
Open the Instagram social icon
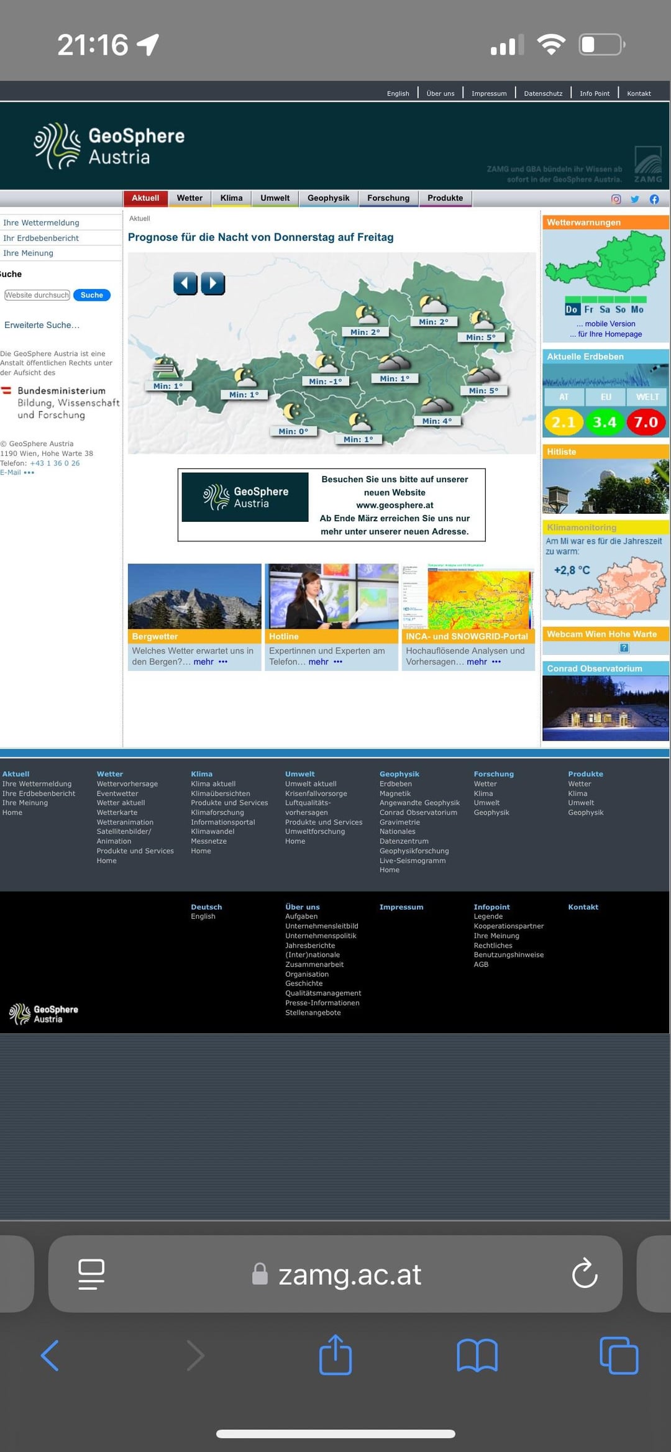click(x=616, y=199)
